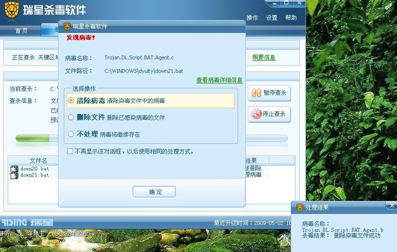
Task: Click the 最近升级时间 status text
Action: (252, 223)
